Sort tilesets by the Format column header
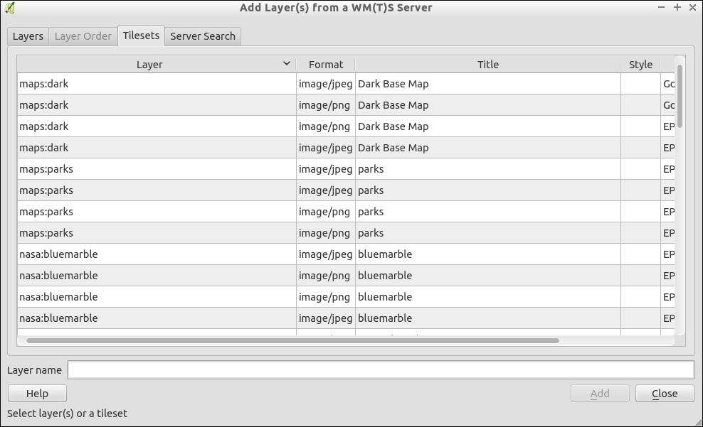 point(326,65)
